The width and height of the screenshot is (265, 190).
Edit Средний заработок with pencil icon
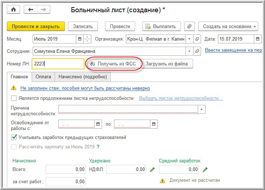pyautogui.click(x=205, y=170)
